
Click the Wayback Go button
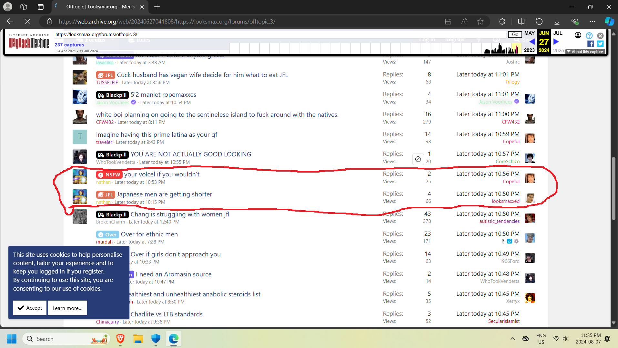click(515, 35)
